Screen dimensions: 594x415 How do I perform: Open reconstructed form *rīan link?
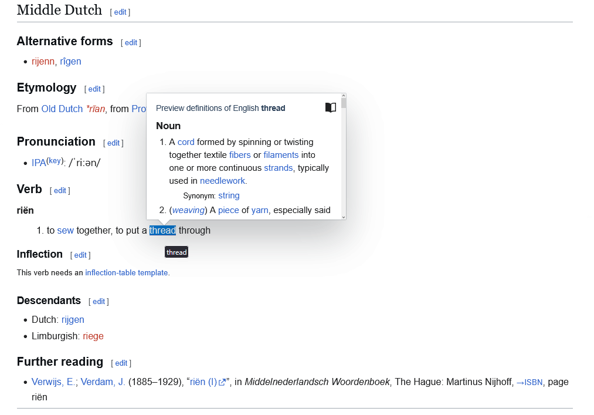tap(96, 109)
